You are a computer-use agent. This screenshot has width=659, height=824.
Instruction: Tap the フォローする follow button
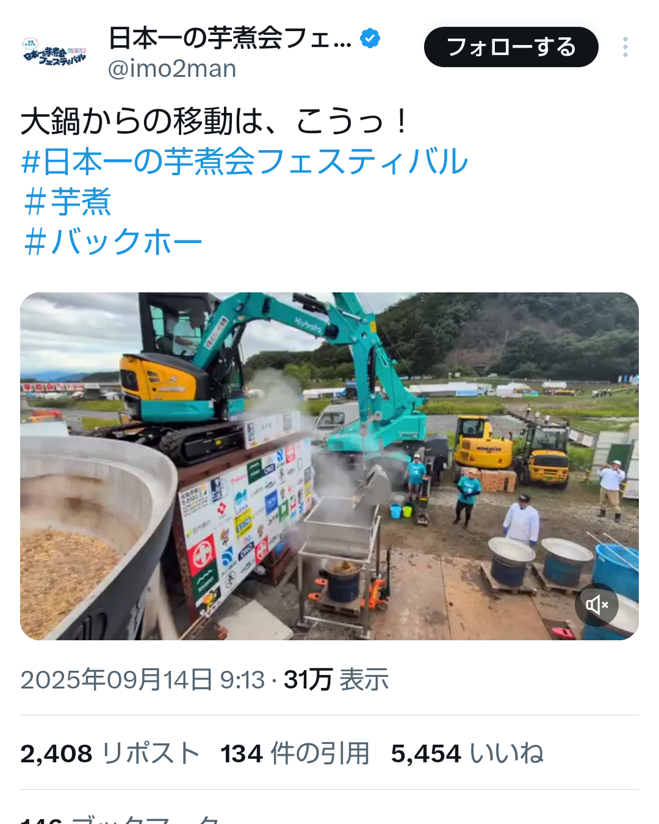coord(511,47)
